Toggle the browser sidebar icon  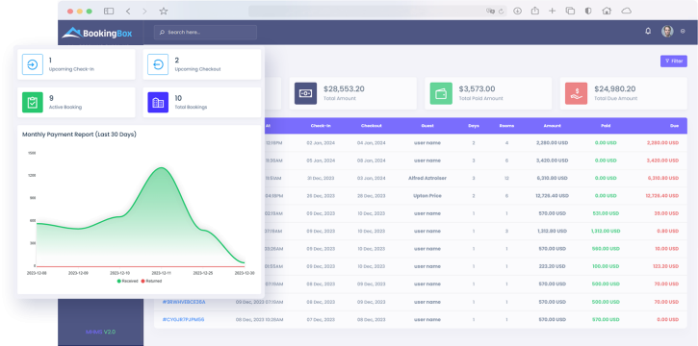coord(109,12)
